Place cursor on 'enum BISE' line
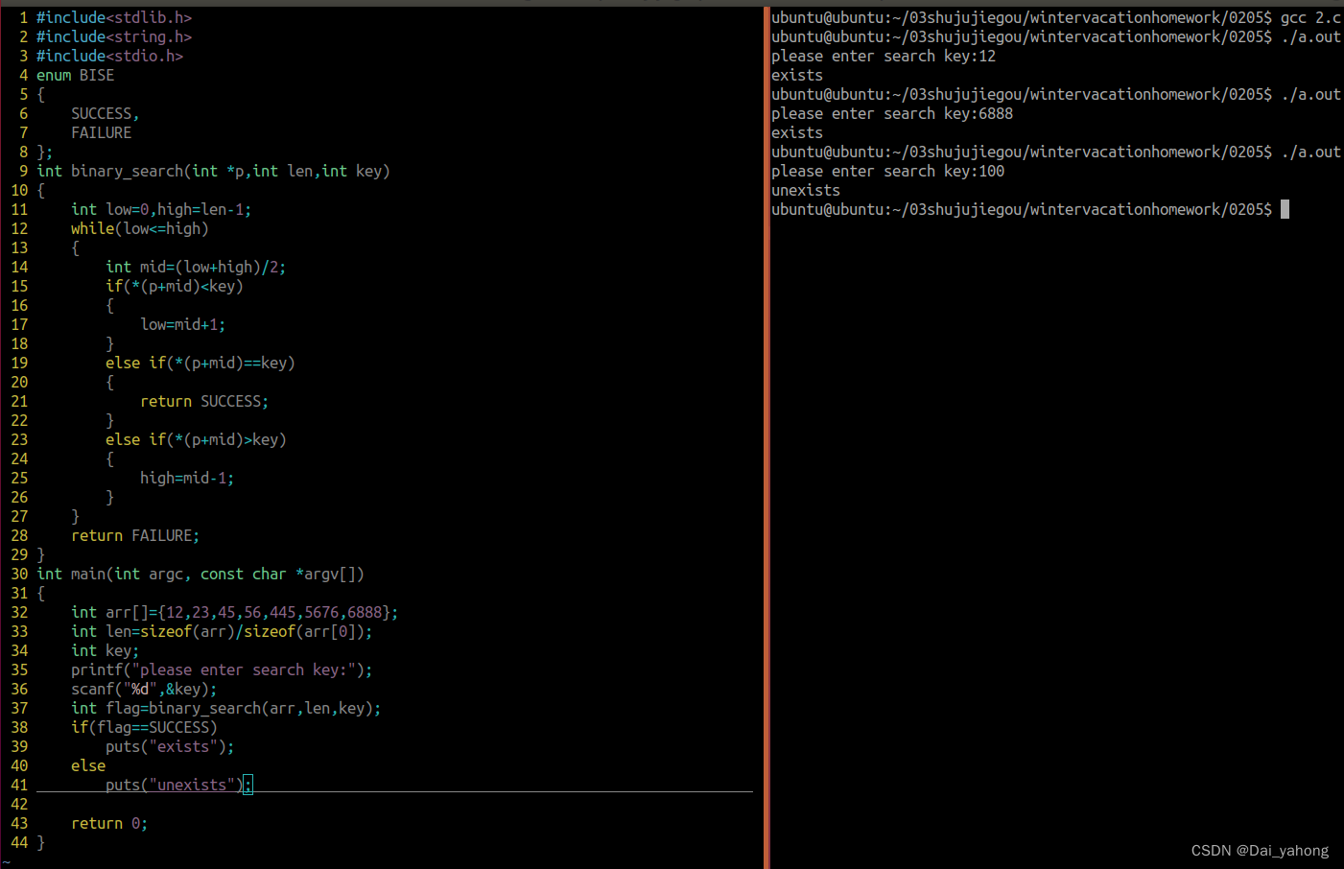The image size is (1344, 869). coord(75,75)
